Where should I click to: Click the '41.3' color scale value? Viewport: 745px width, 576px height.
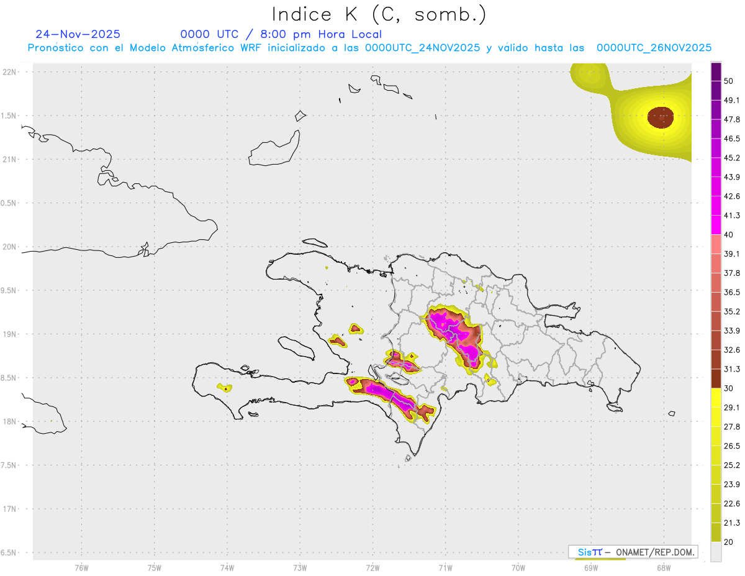pos(732,216)
